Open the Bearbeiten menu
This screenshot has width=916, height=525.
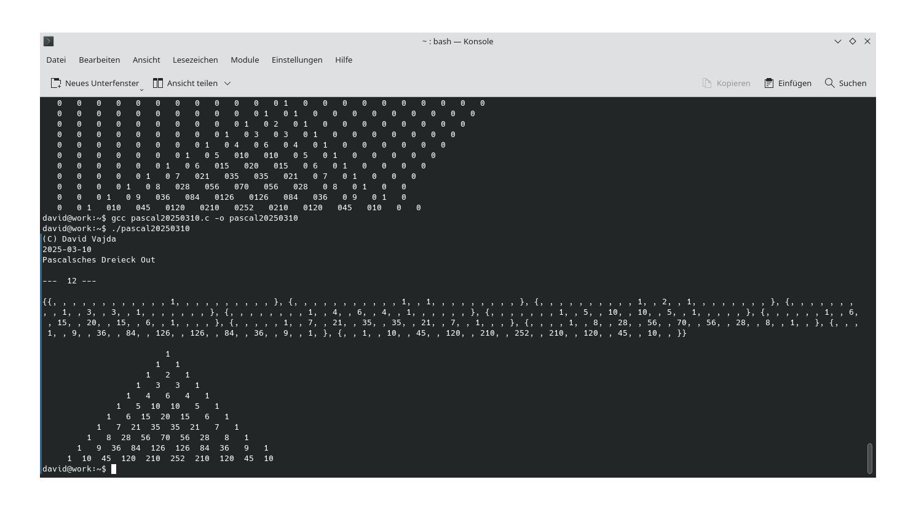click(x=100, y=60)
